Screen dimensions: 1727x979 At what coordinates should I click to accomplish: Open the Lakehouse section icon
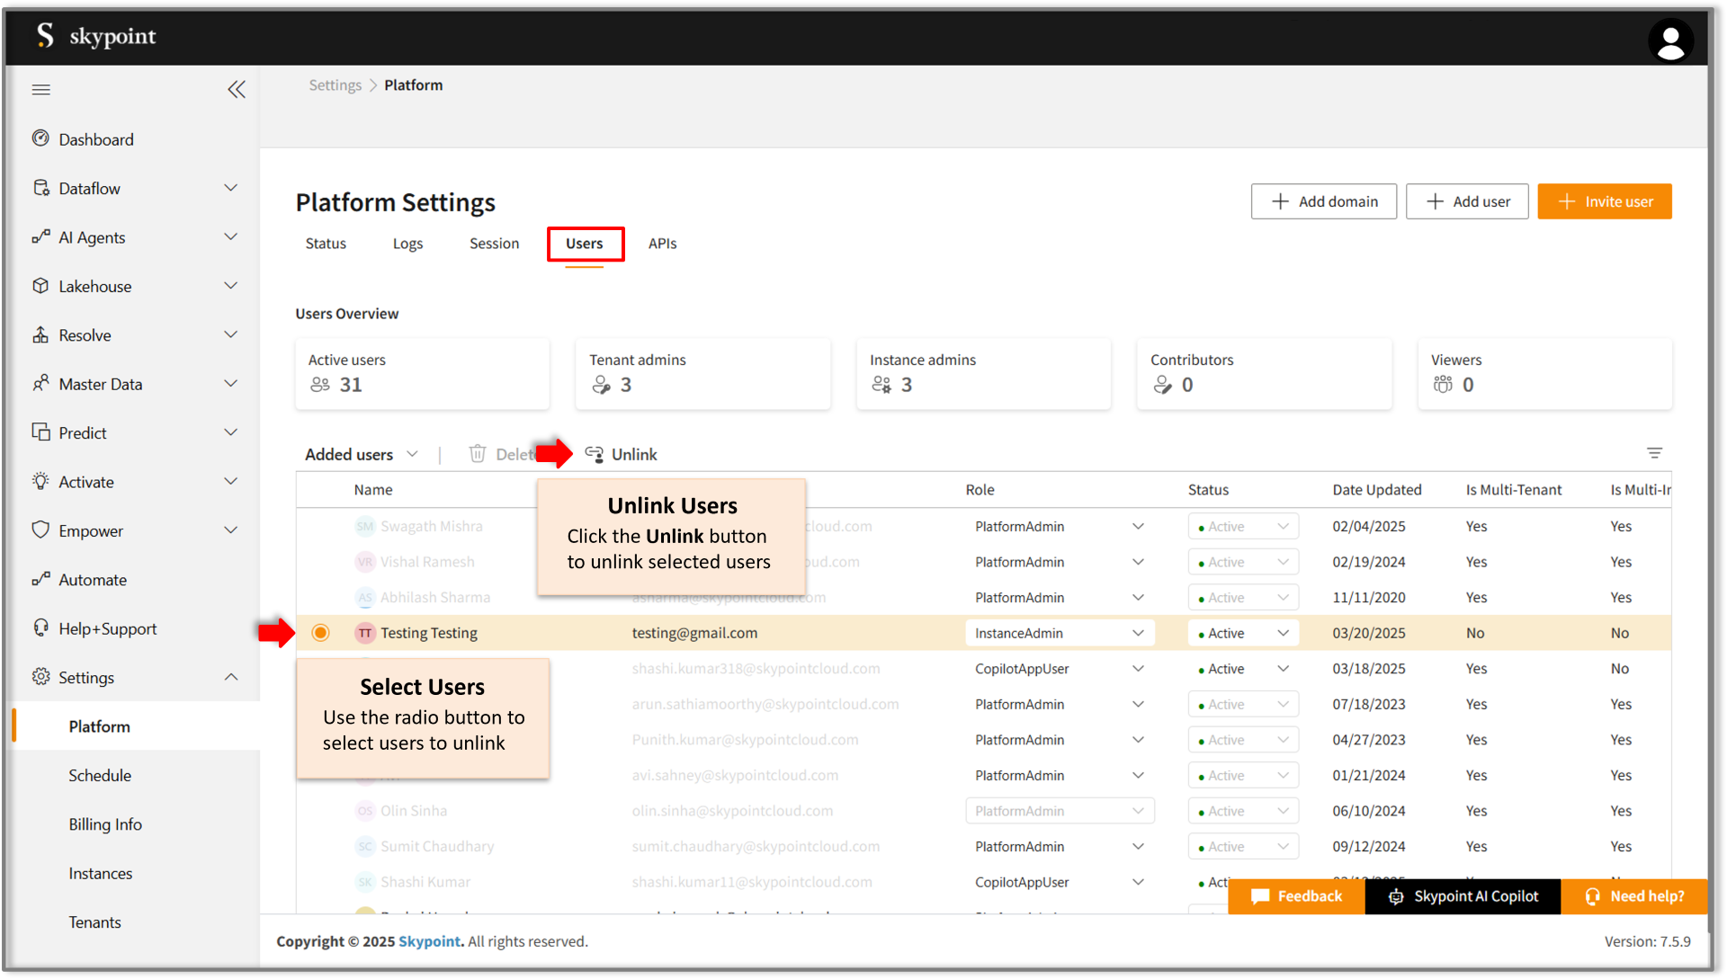click(41, 286)
